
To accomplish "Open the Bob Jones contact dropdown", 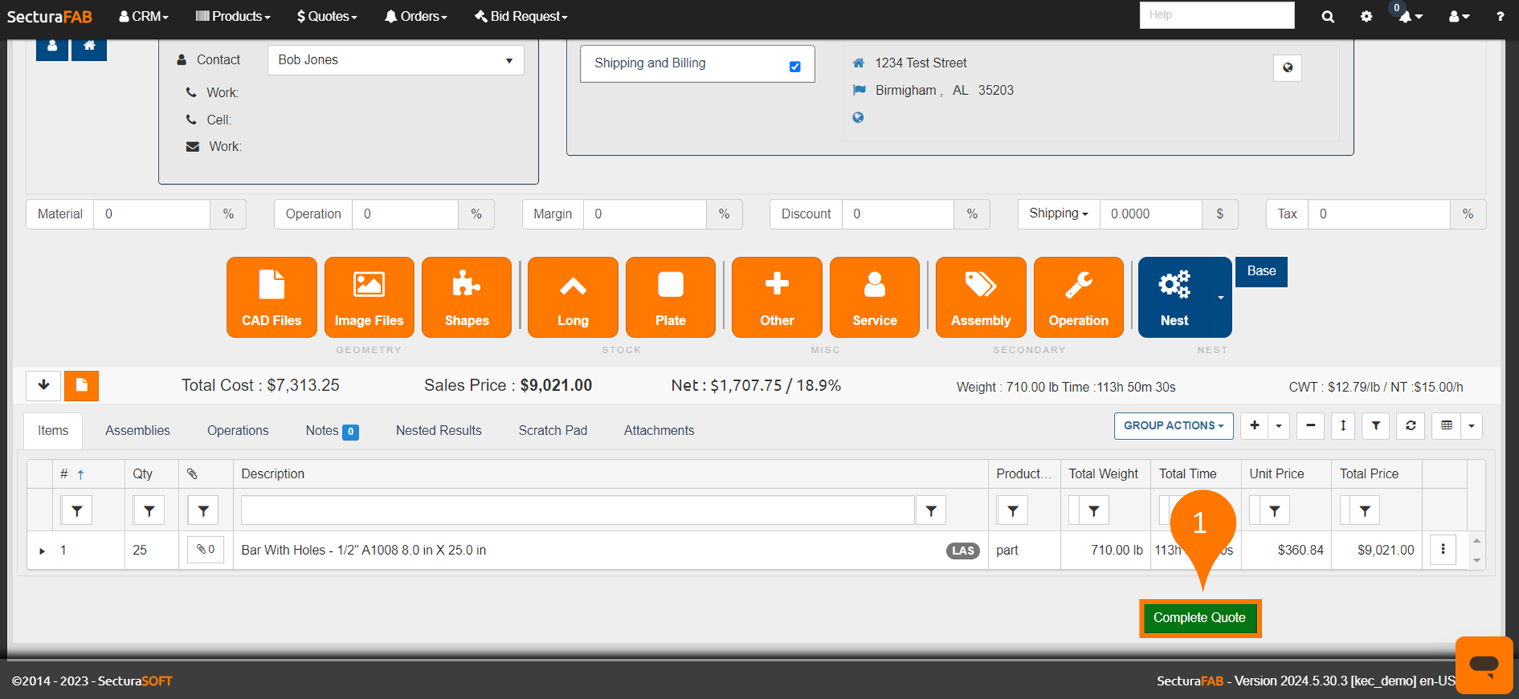I will [x=395, y=60].
